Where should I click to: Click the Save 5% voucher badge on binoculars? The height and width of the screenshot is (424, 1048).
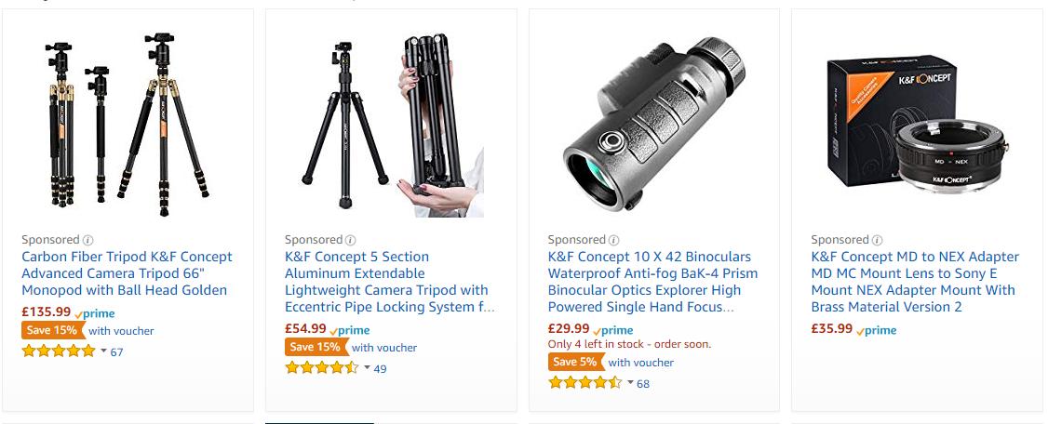577,362
